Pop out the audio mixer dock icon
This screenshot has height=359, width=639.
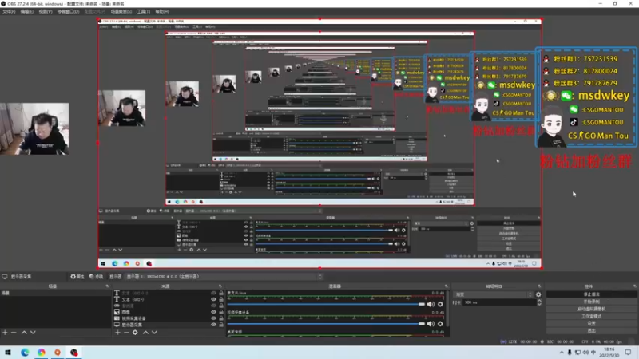click(447, 286)
